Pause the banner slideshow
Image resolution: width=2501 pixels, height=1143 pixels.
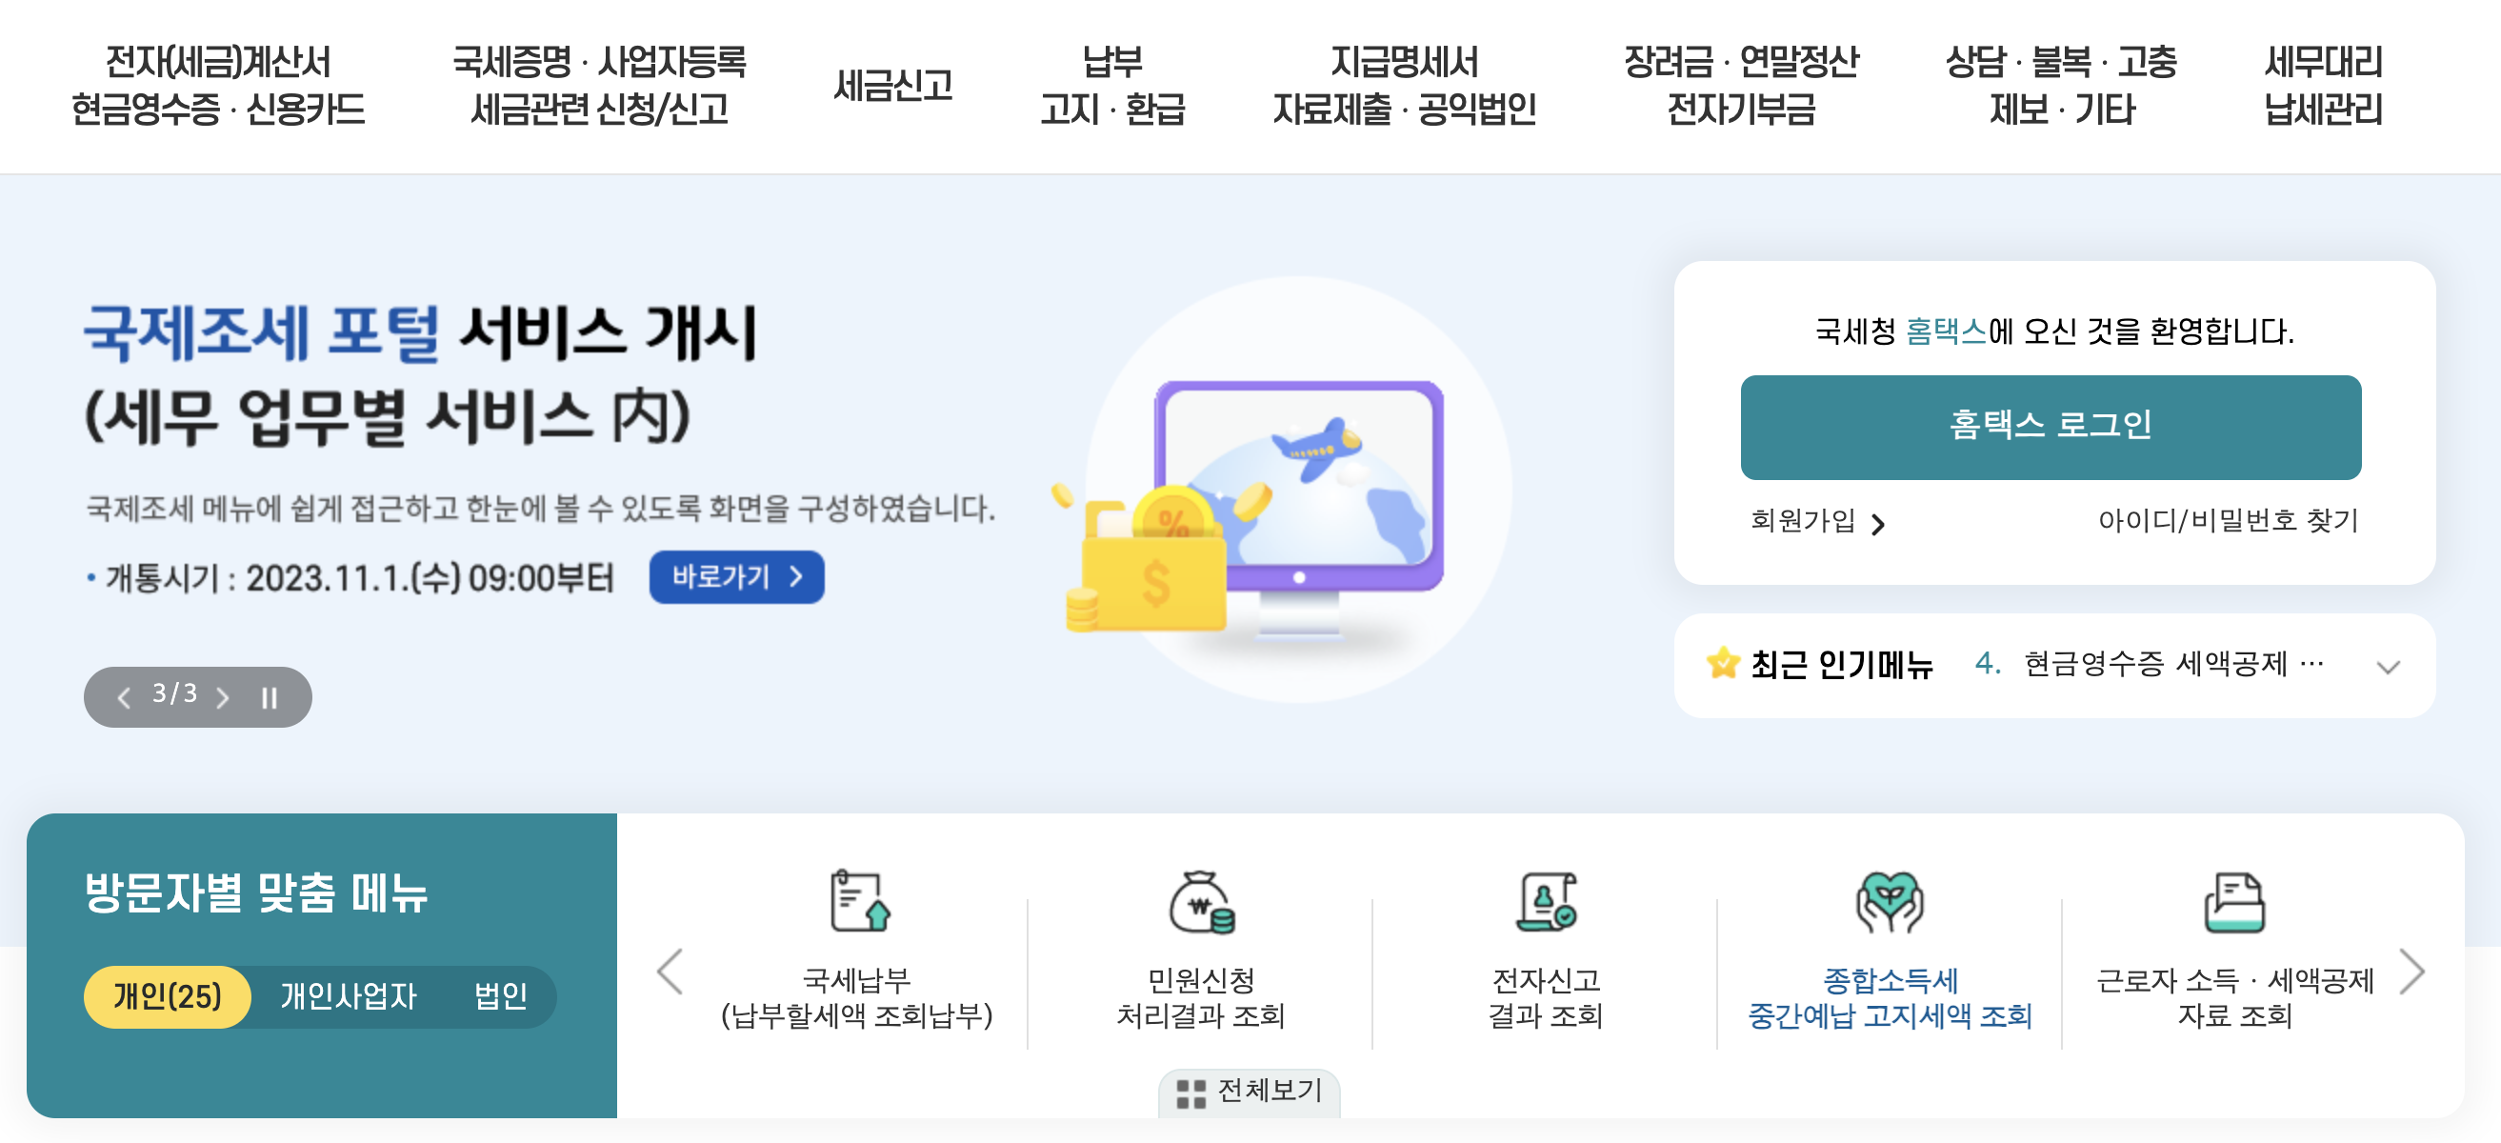(269, 697)
